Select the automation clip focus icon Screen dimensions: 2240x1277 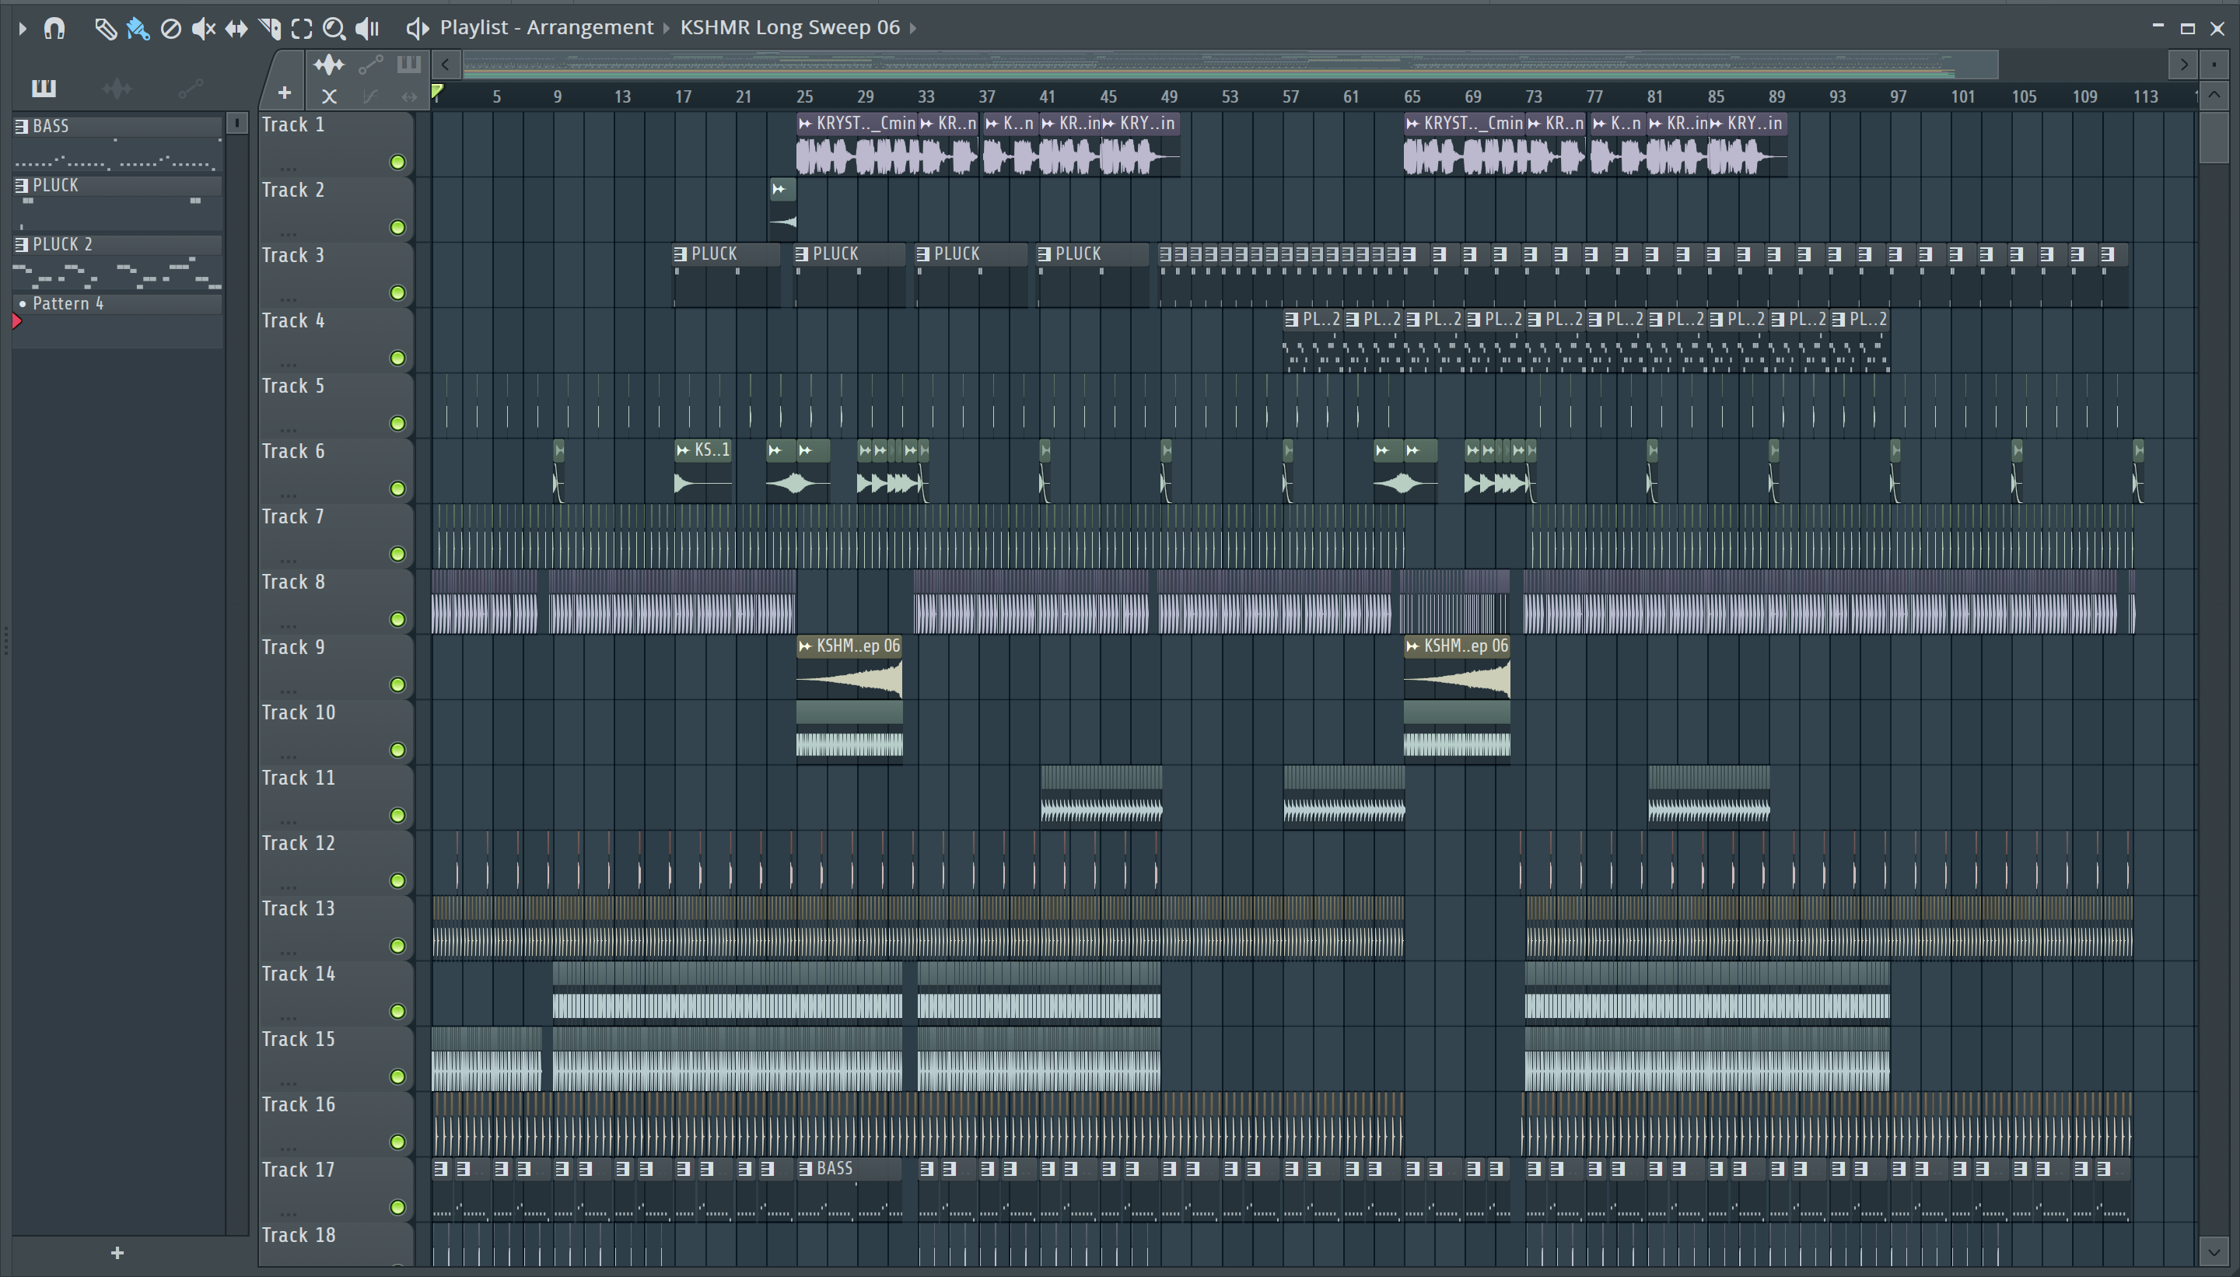tap(371, 64)
